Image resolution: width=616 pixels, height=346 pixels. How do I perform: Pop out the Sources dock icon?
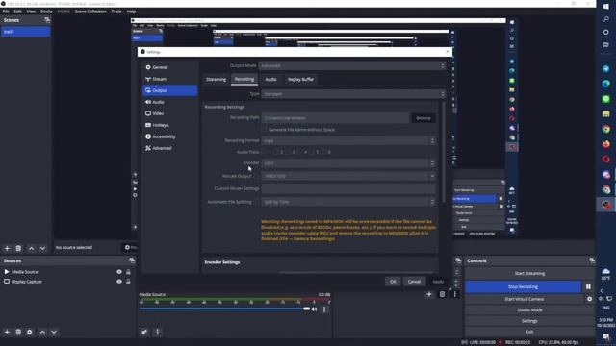132,260
